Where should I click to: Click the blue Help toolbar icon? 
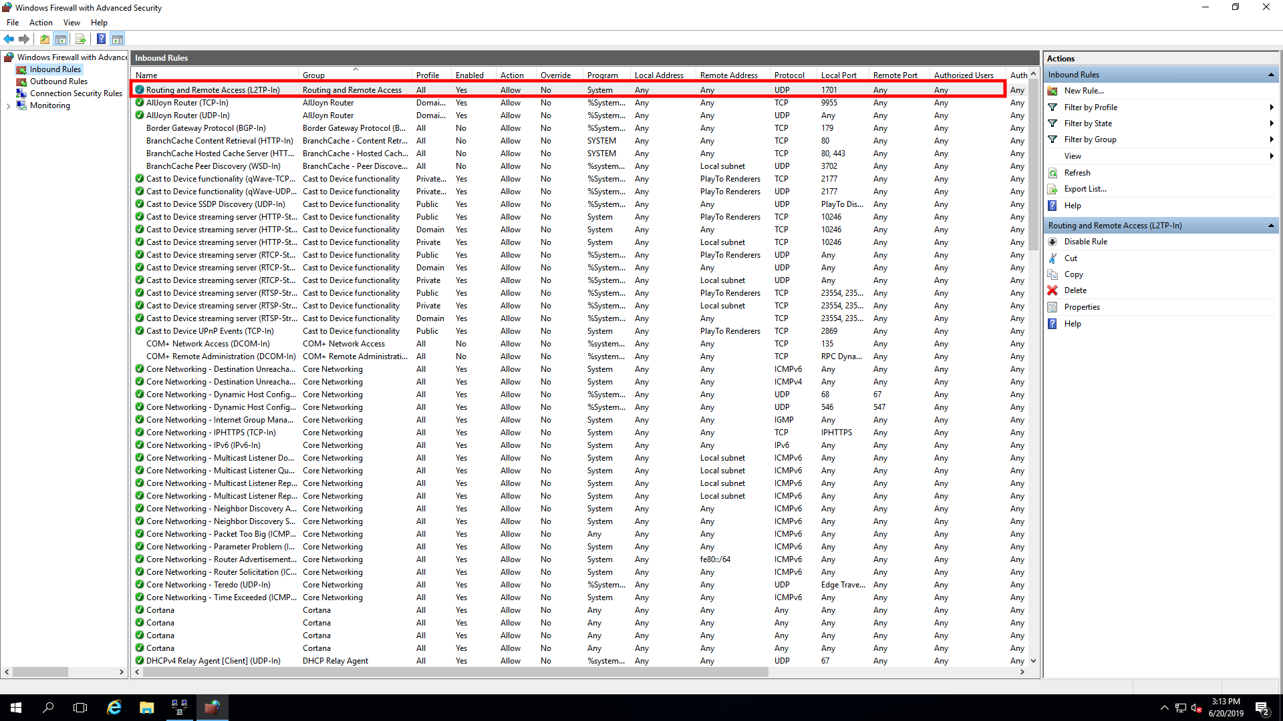(101, 39)
